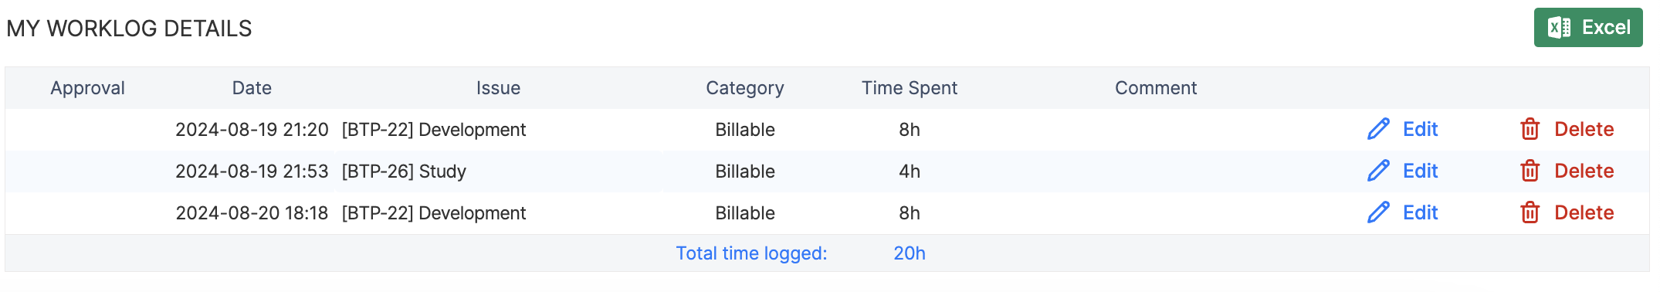Export the worklog with the Excel button
This screenshot has height=292, width=1660.
tap(1588, 28)
